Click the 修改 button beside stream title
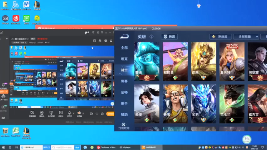 [x=33, y=39]
